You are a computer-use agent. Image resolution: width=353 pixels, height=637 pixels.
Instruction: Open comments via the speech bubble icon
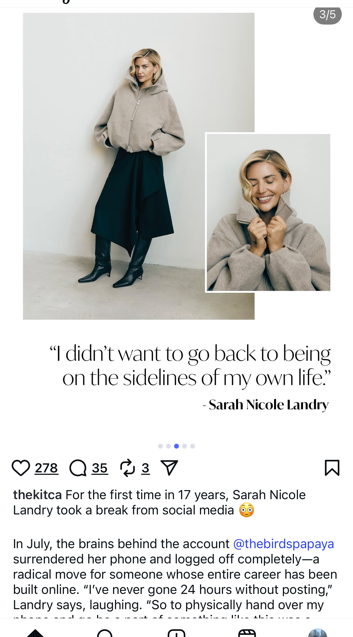click(78, 468)
